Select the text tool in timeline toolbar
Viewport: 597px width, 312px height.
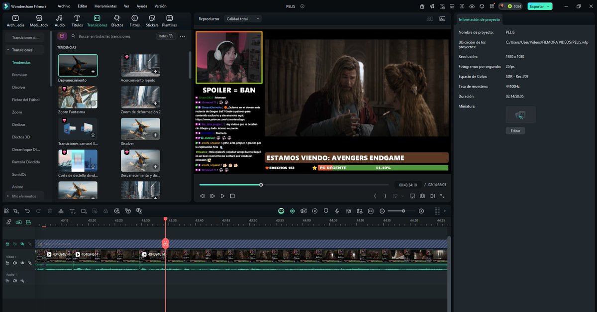72,211
